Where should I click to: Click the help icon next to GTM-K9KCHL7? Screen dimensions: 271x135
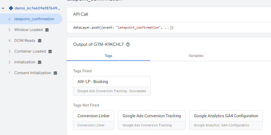click(x=128, y=45)
